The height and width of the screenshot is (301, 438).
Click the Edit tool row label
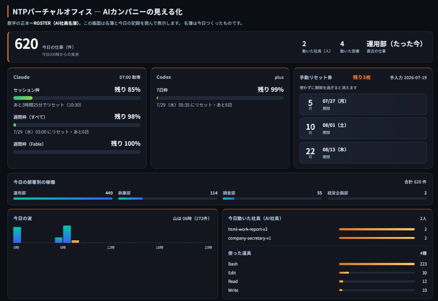(x=232, y=273)
